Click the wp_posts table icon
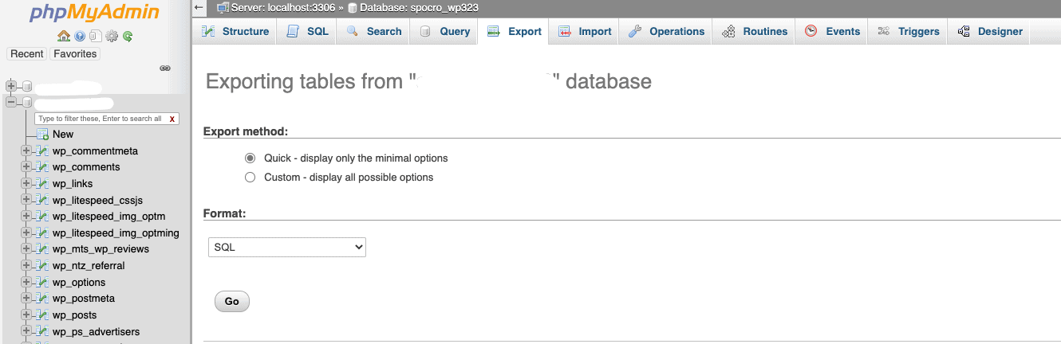The height and width of the screenshot is (344, 1061). (42, 315)
